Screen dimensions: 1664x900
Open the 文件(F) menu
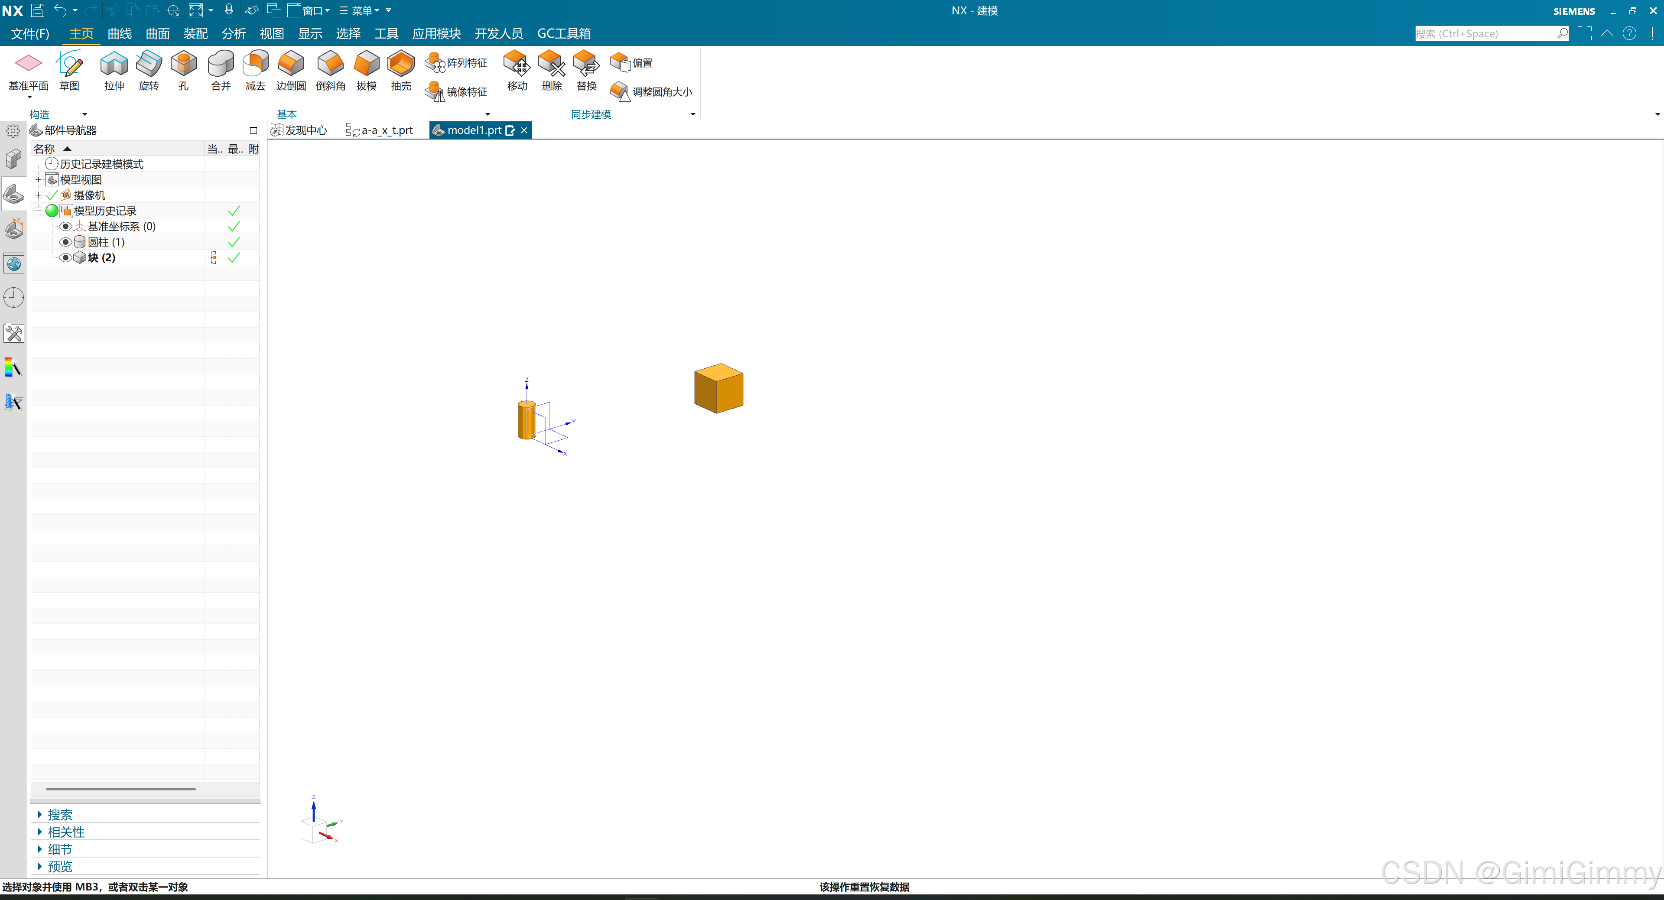pyautogui.click(x=30, y=34)
